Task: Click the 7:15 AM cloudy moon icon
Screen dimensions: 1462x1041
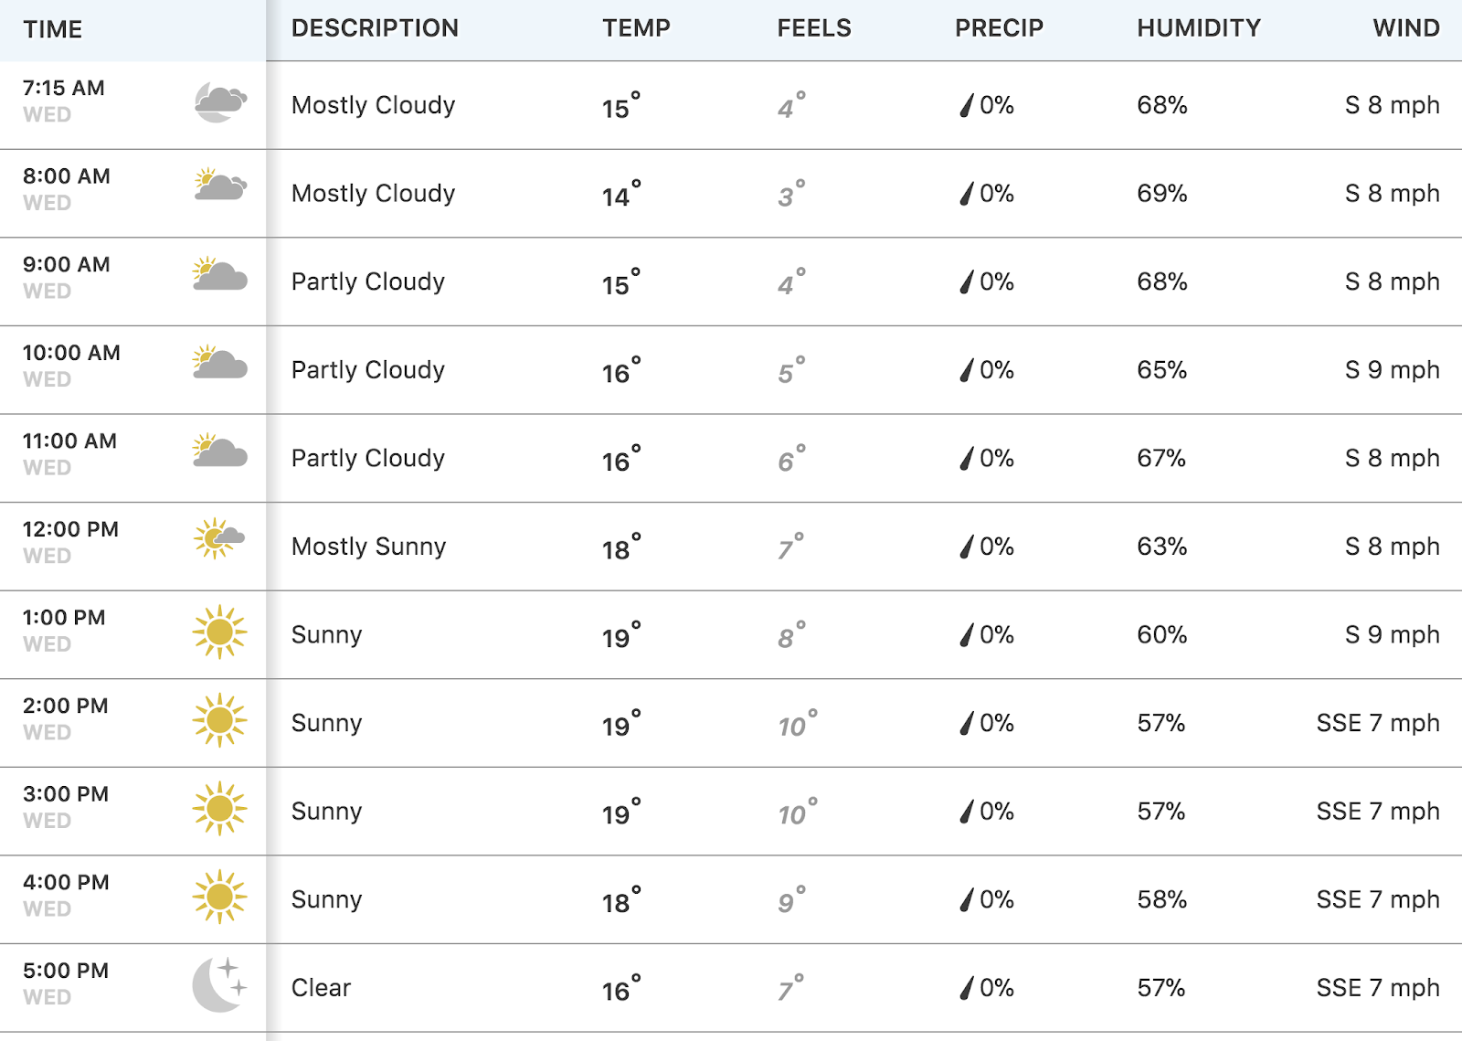Action: [x=220, y=102]
